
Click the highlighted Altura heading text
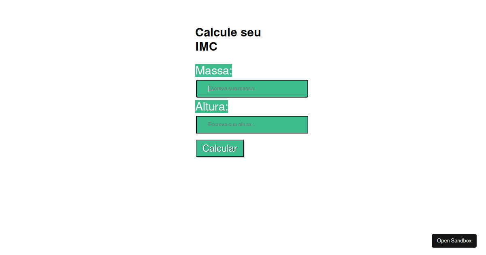coord(211,106)
